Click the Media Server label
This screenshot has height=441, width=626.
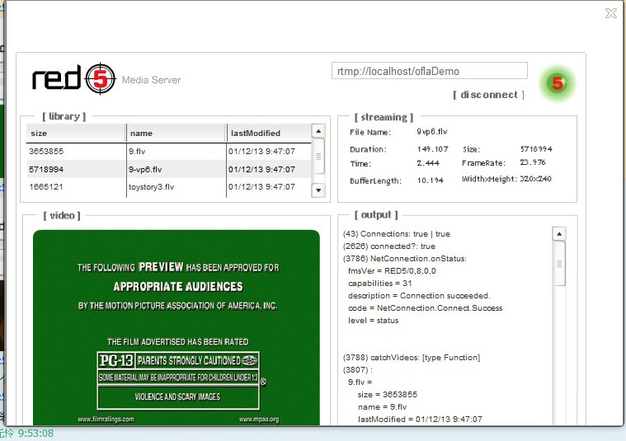point(151,80)
